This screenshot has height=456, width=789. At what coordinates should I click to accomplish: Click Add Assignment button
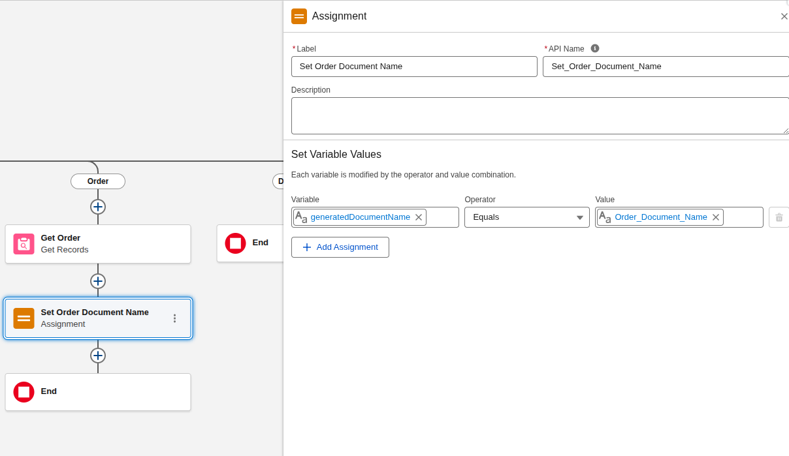pyautogui.click(x=340, y=247)
